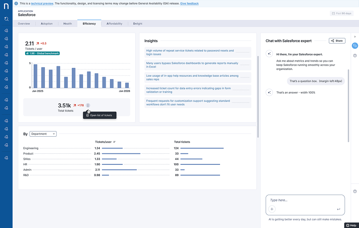This screenshot has width=359, height=228.
Task: Click the "That's a question box" chat bubble
Action: 316,81
